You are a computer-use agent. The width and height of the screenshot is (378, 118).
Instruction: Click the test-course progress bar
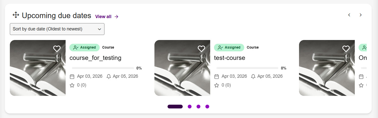point(247,68)
